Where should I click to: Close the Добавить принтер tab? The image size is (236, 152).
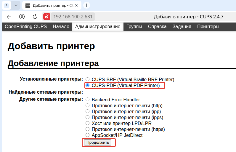[x=76, y=5]
